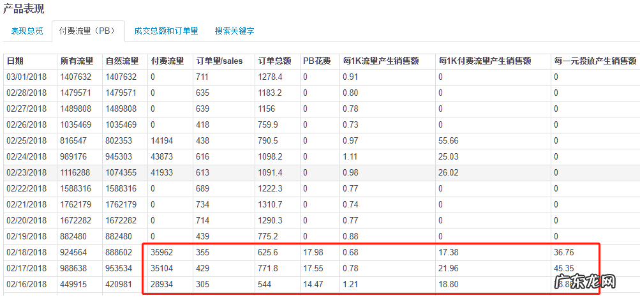Screen dimensions: 640x300
Task: Select the 每一元投放产生销售额 column header
Action: pos(595,61)
